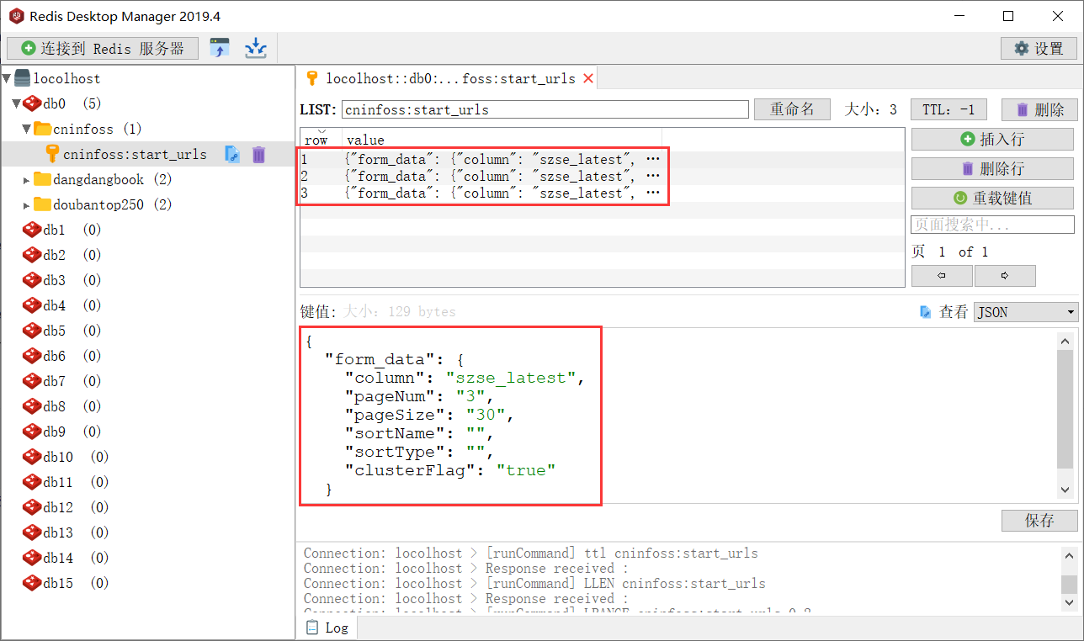
Task: Select the db5 database icon
Action: pyautogui.click(x=32, y=331)
